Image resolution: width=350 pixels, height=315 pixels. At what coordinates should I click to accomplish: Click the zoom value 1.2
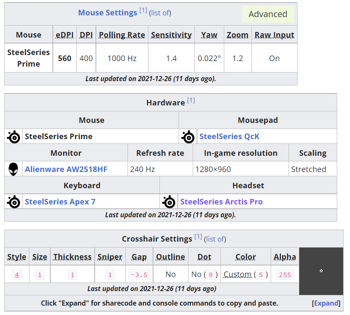pyautogui.click(x=238, y=58)
